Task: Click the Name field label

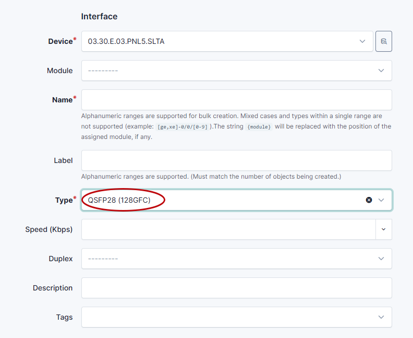Action: coord(62,100)
